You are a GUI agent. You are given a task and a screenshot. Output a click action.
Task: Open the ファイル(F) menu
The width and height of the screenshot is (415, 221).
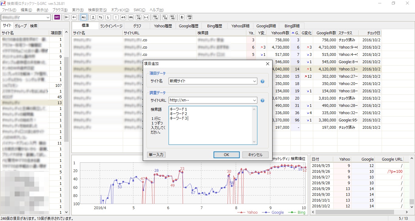[9, 10]
